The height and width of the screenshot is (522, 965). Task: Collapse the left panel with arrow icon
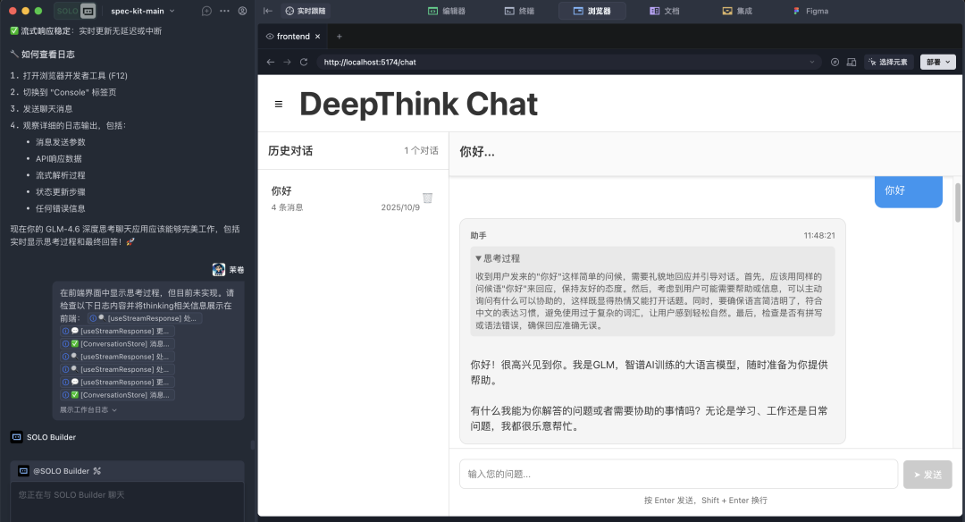(x=267, y=11)
